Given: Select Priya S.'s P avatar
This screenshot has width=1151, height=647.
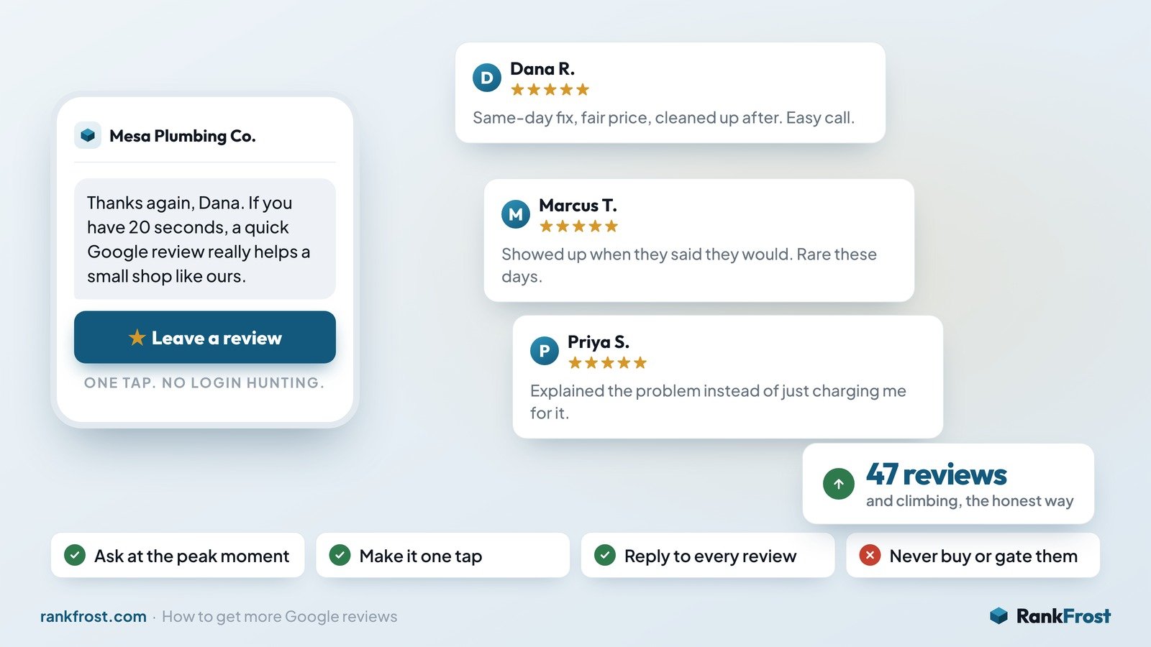Looking at the screenshot, I should click(x=545, y=351).
